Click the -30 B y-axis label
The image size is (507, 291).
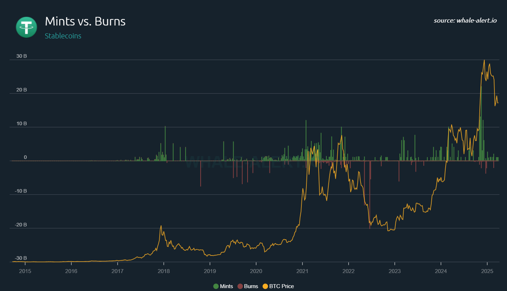[x=21, y=258]
